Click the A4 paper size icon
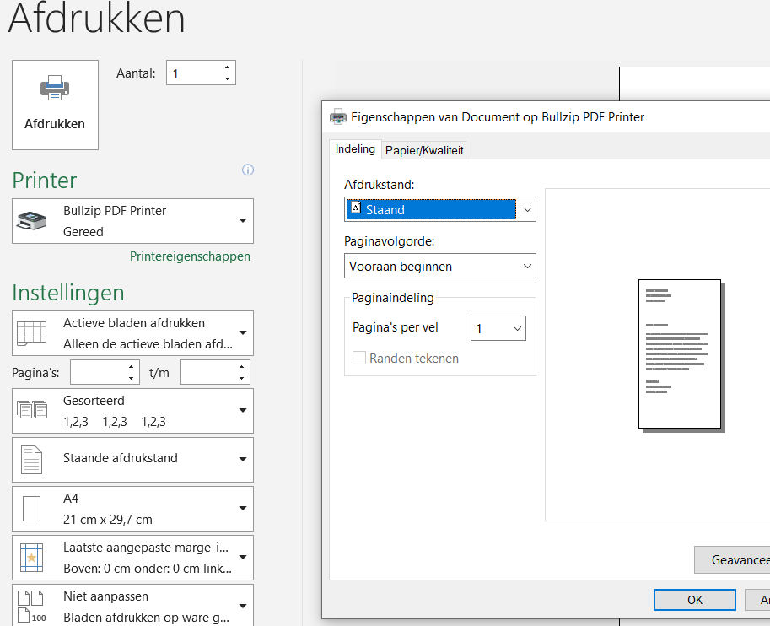This screenshot has width=770, height=626. pos(31,509)
